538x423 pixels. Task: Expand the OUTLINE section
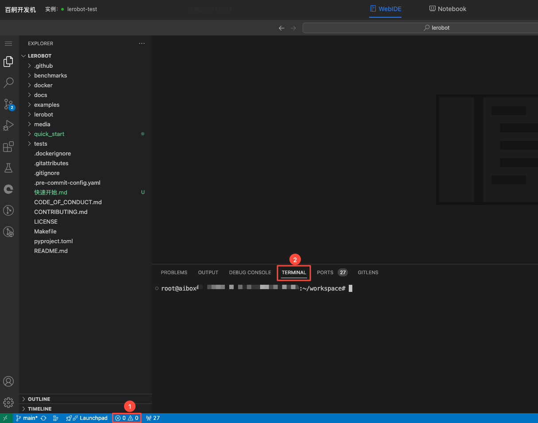point(39,399)
